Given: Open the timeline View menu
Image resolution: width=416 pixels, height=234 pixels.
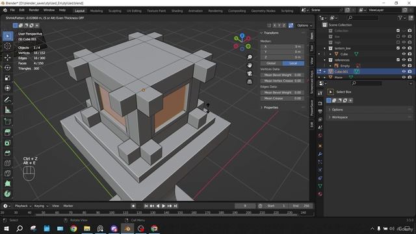Looking at the screenshot, I should pos(55,206).
